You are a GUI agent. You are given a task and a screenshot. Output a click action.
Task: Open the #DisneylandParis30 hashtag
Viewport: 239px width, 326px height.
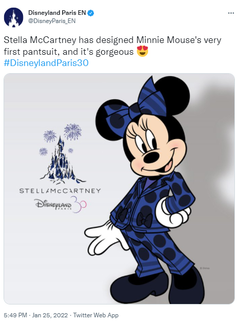[46, 63]
